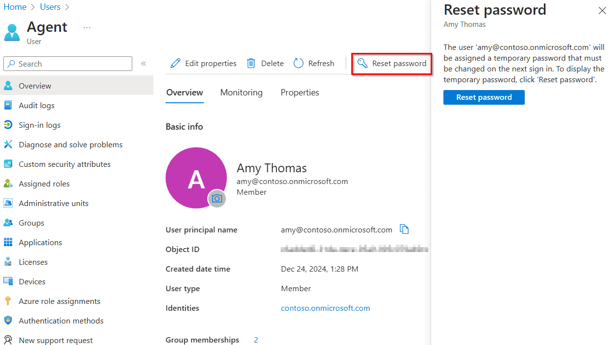Image resolution: width=609 pixels, height=345 pixels.
Task: Select Authentication methods in the sidebar
Action: [61, 321]
